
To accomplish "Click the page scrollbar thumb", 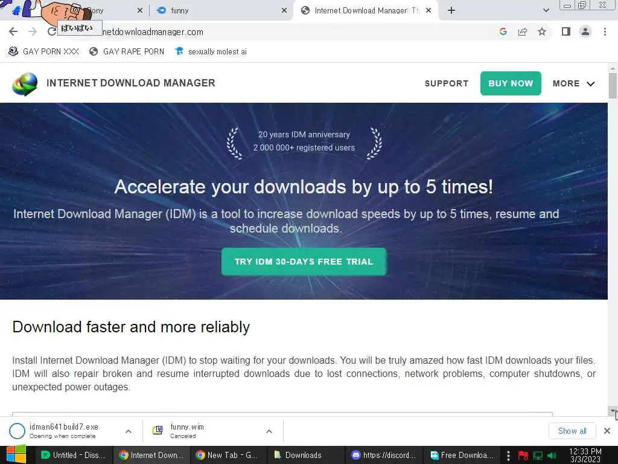I will tap(613, 86).
